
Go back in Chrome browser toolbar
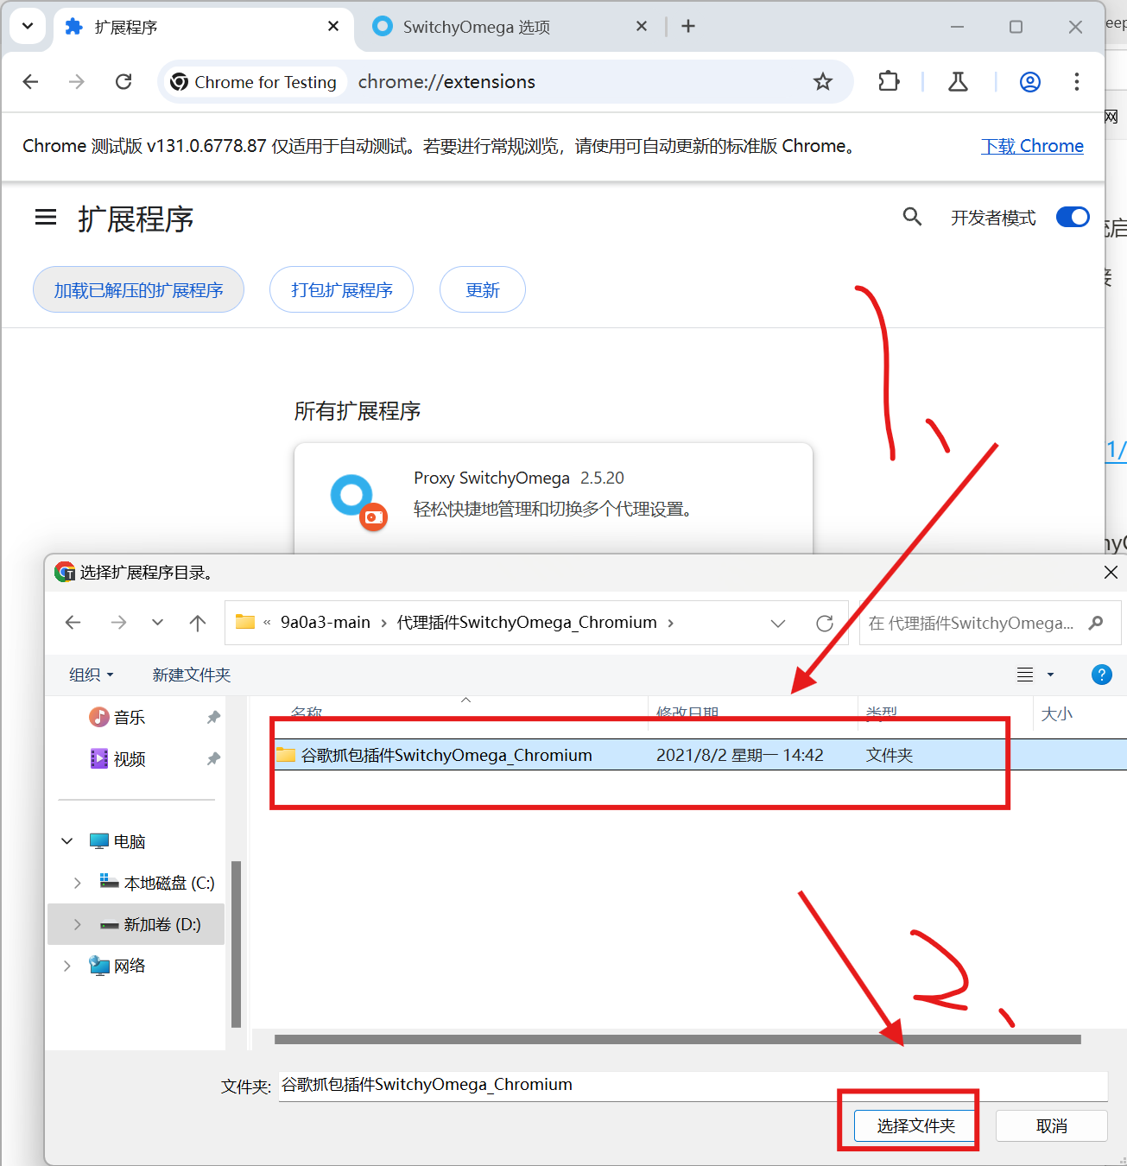(31, 82)
